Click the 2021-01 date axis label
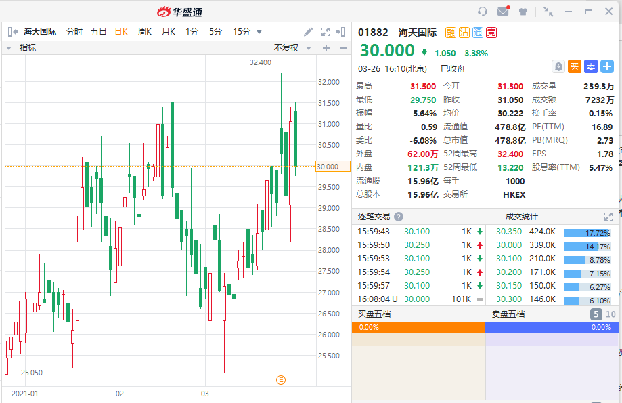Image resolution: width=622 pixels, height=403 pixels. point(24,394)
